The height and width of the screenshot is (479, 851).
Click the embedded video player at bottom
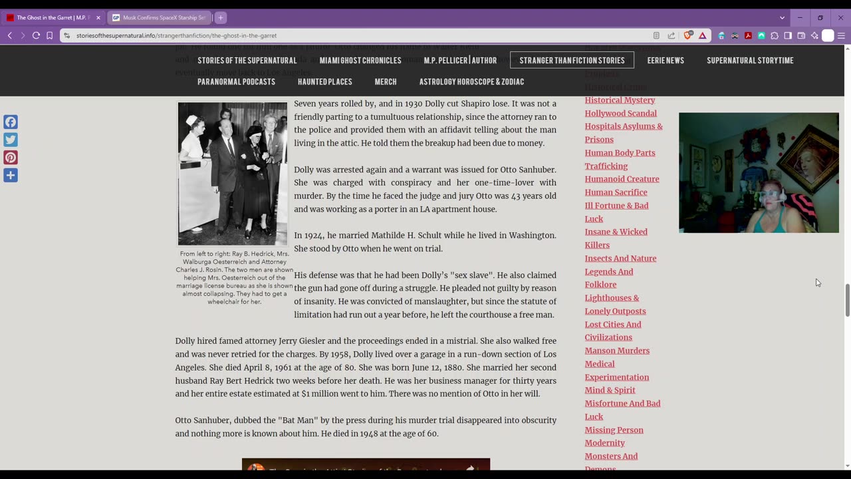[x=366, y=464]
